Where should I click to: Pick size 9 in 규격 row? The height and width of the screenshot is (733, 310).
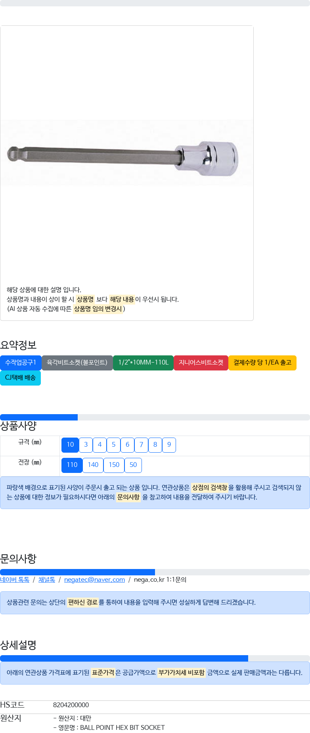(x=169, y=445)
